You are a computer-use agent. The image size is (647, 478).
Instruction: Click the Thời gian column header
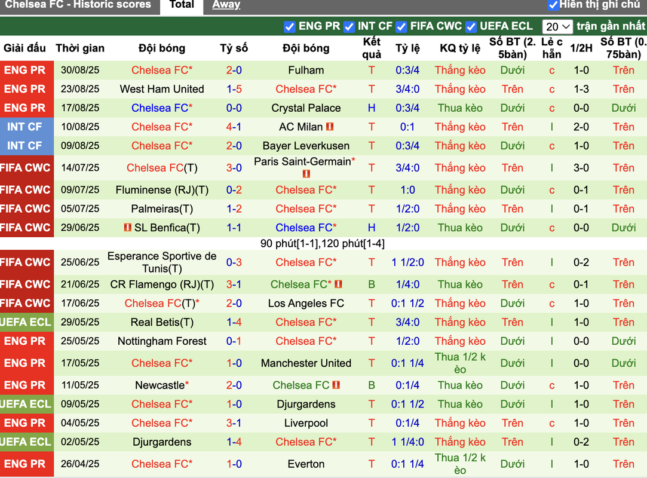coord(80,48)
